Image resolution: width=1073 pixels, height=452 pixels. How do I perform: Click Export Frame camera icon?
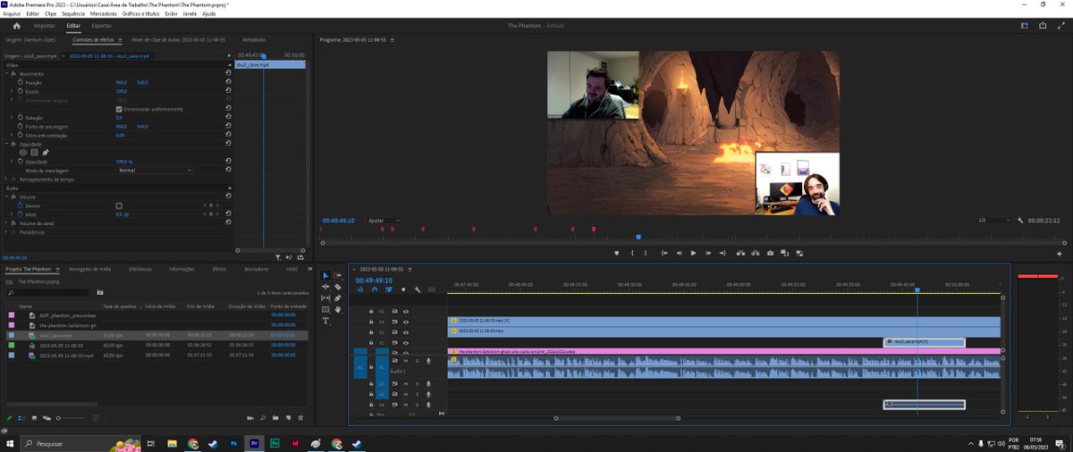point(770,253)
